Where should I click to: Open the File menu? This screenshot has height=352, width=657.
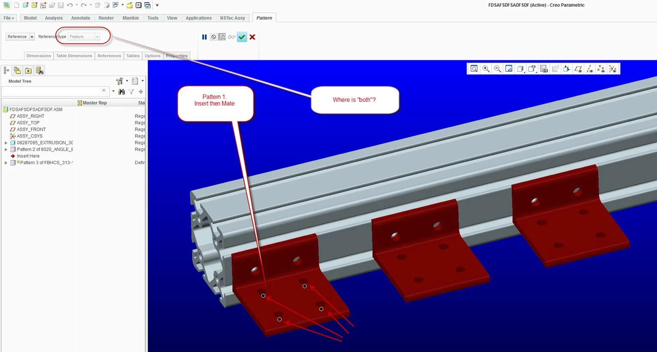point(9,18)
